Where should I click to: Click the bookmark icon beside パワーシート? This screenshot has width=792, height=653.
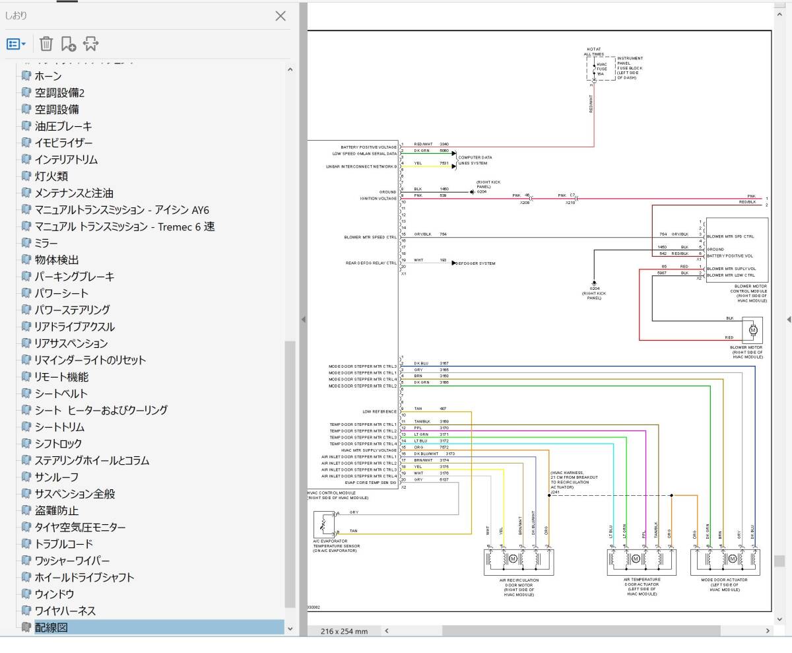pyautogui.click(x=26, y=293)
